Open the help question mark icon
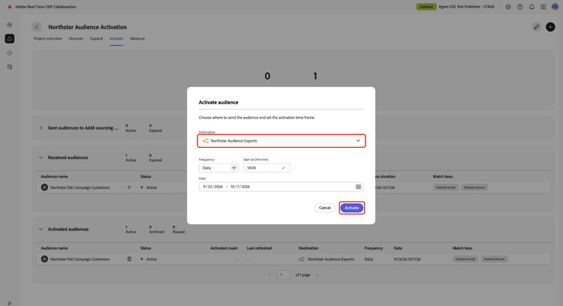Screen dimensions: 563x306 tap(520, 7)
